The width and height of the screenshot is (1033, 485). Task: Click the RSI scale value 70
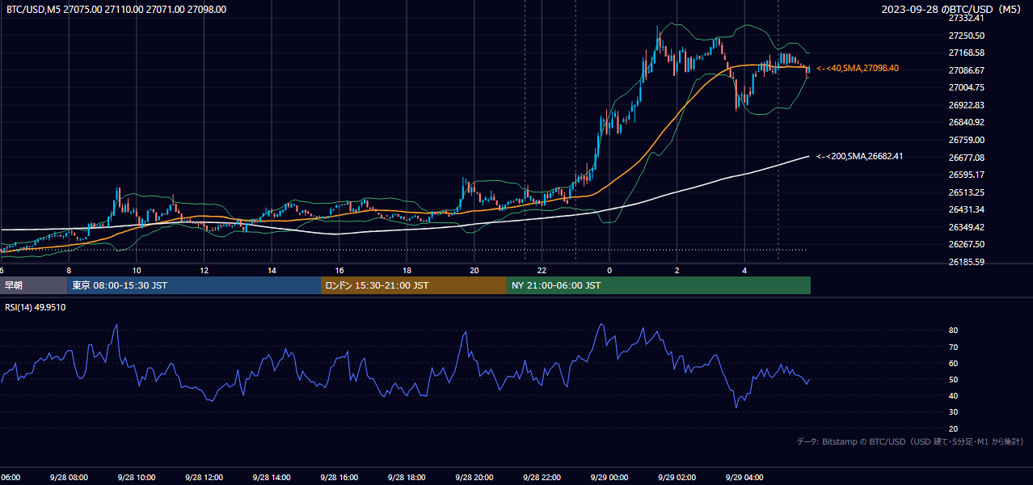click(x=953, y=347)
